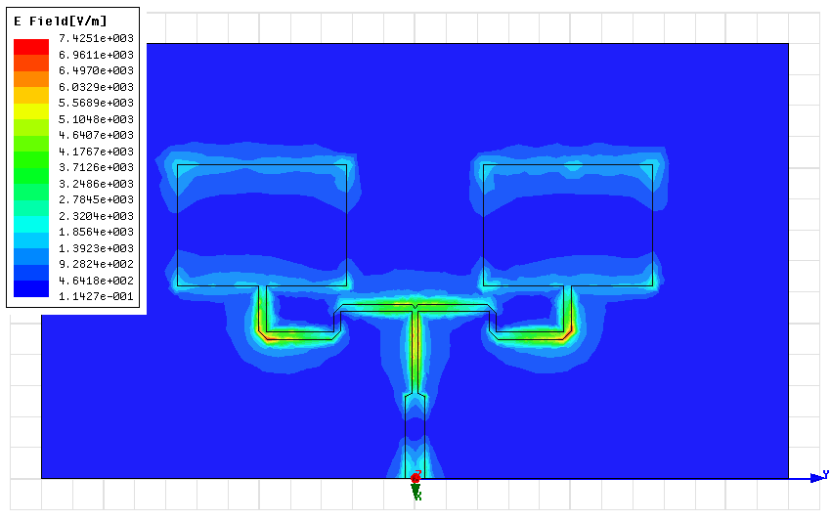The image size is (831, 521).
Task: Click the legend value 6.0329e+003
Action: (x=96, y=87)
